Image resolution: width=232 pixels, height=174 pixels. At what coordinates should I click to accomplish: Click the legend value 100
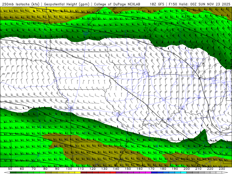(69, 169)
